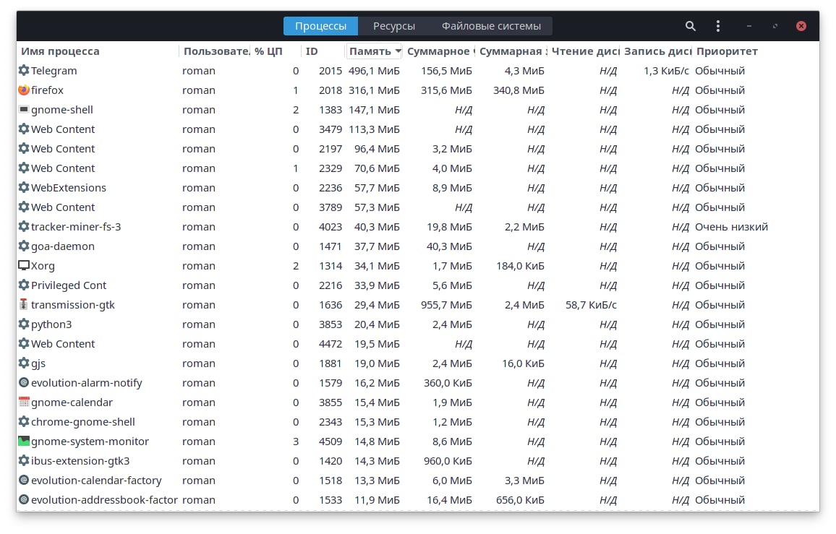Switch to the Процессы tab
The width and height of the screenshot is (836, 534).
pyautogui.click(x=320, y=26)
